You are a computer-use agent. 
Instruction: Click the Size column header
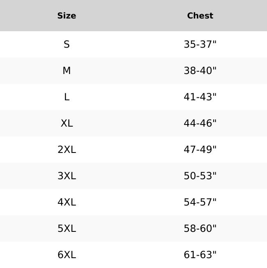(67, 16)
